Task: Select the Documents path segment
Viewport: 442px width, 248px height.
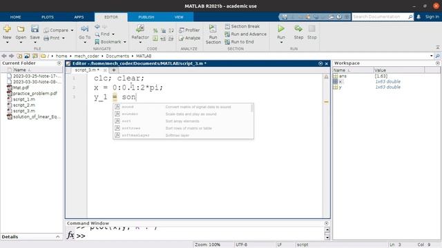Action: point(117,56)
